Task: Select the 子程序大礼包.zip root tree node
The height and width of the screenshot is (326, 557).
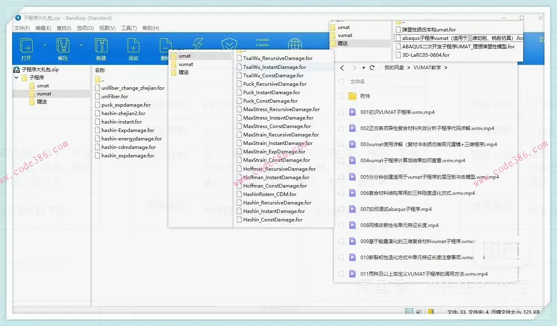Action: coord(40,70)
